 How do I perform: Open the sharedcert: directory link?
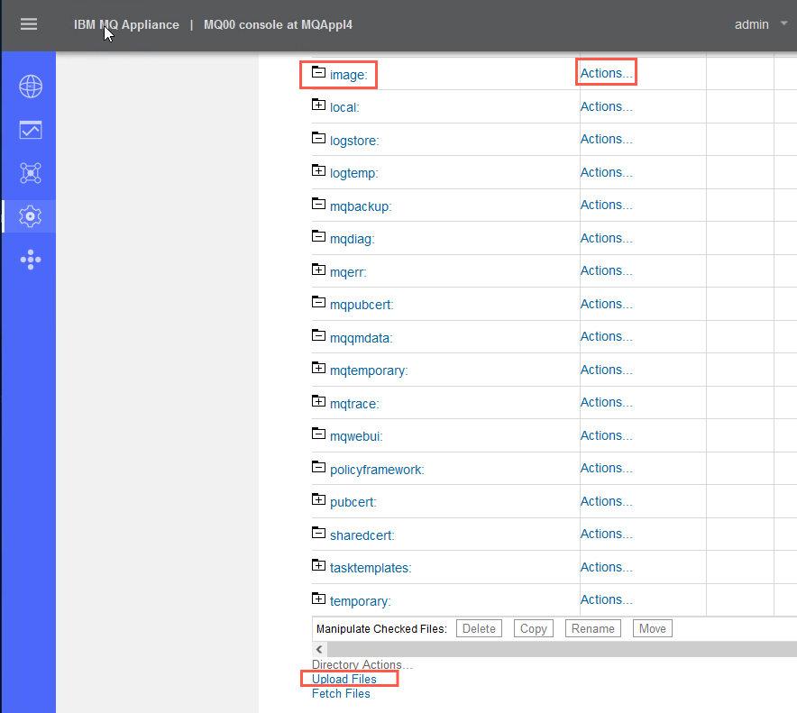pyautogui.click(x=362, y=535)
